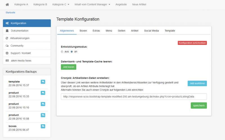Restore the product backup from 22.09.2016 15:08

[x=43, y=115]
